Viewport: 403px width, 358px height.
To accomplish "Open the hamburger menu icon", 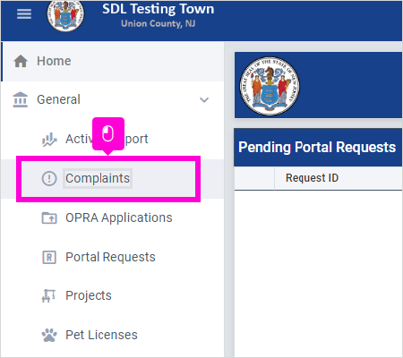I will (x=24, y=13).
